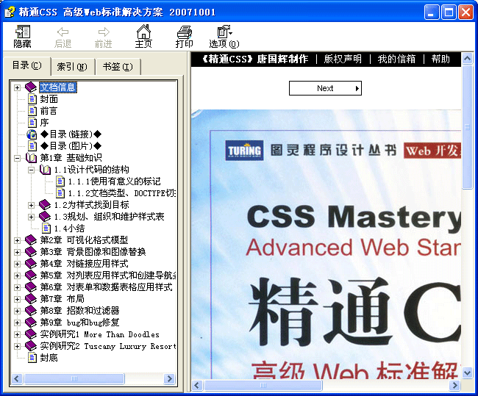Click the page icon beside 1.4小结
Screen dimensions: 478x396
coord(46,228)
